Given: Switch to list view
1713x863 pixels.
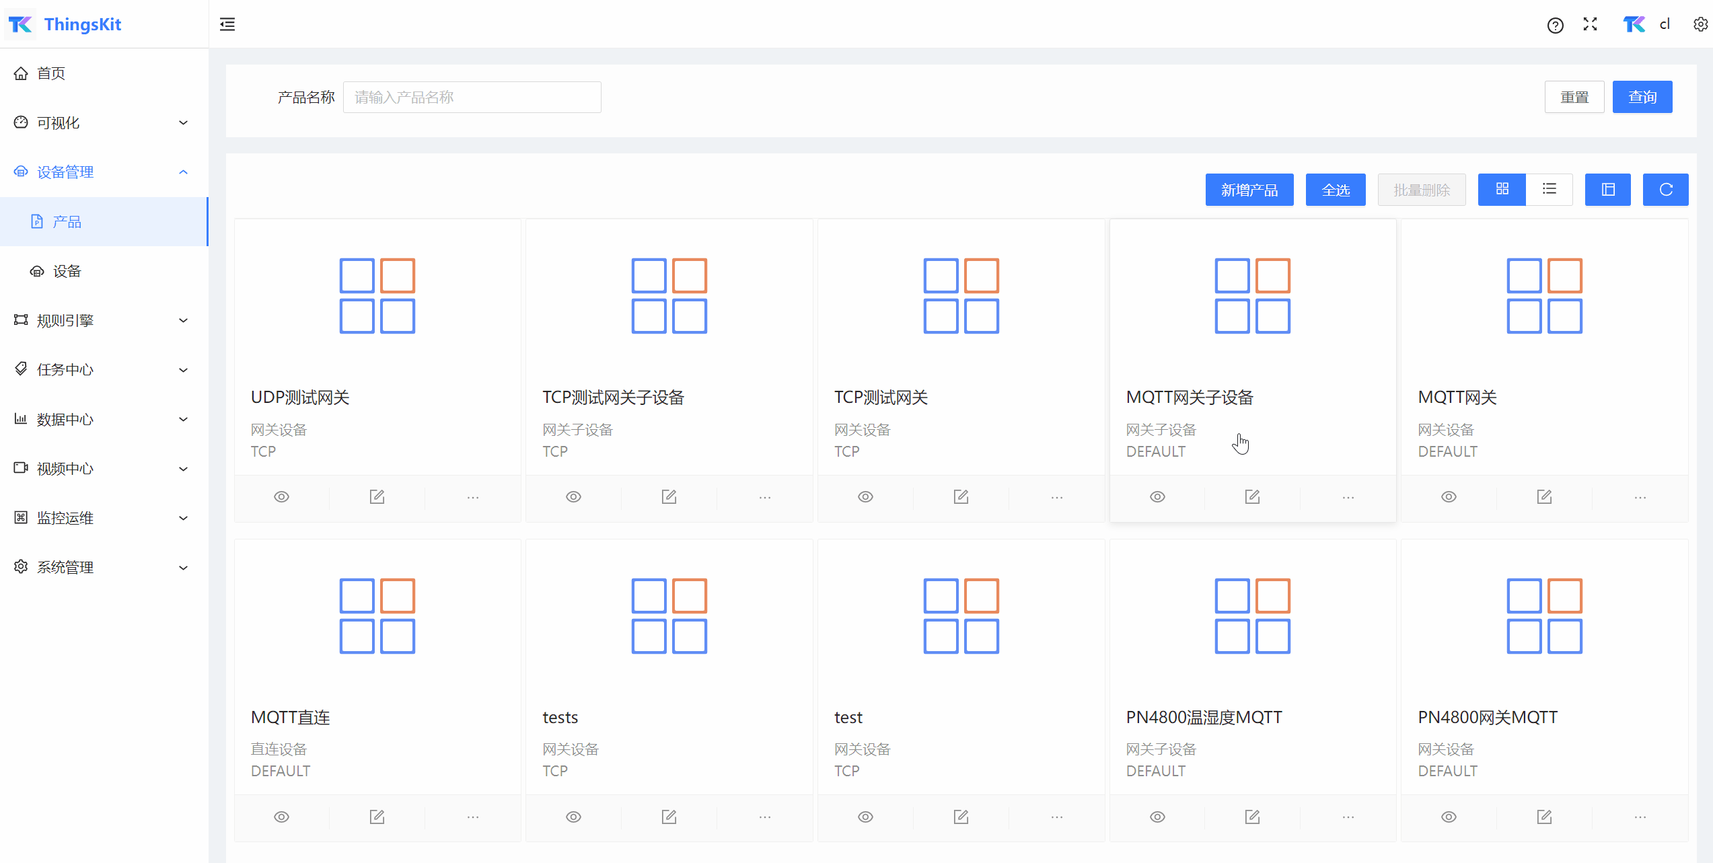Looking at the screenshot, I should click(x=1549, y=190).
